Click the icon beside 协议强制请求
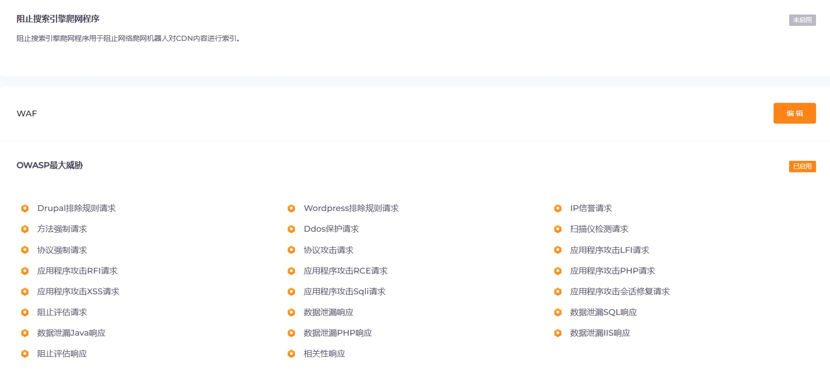 point(25,250)
